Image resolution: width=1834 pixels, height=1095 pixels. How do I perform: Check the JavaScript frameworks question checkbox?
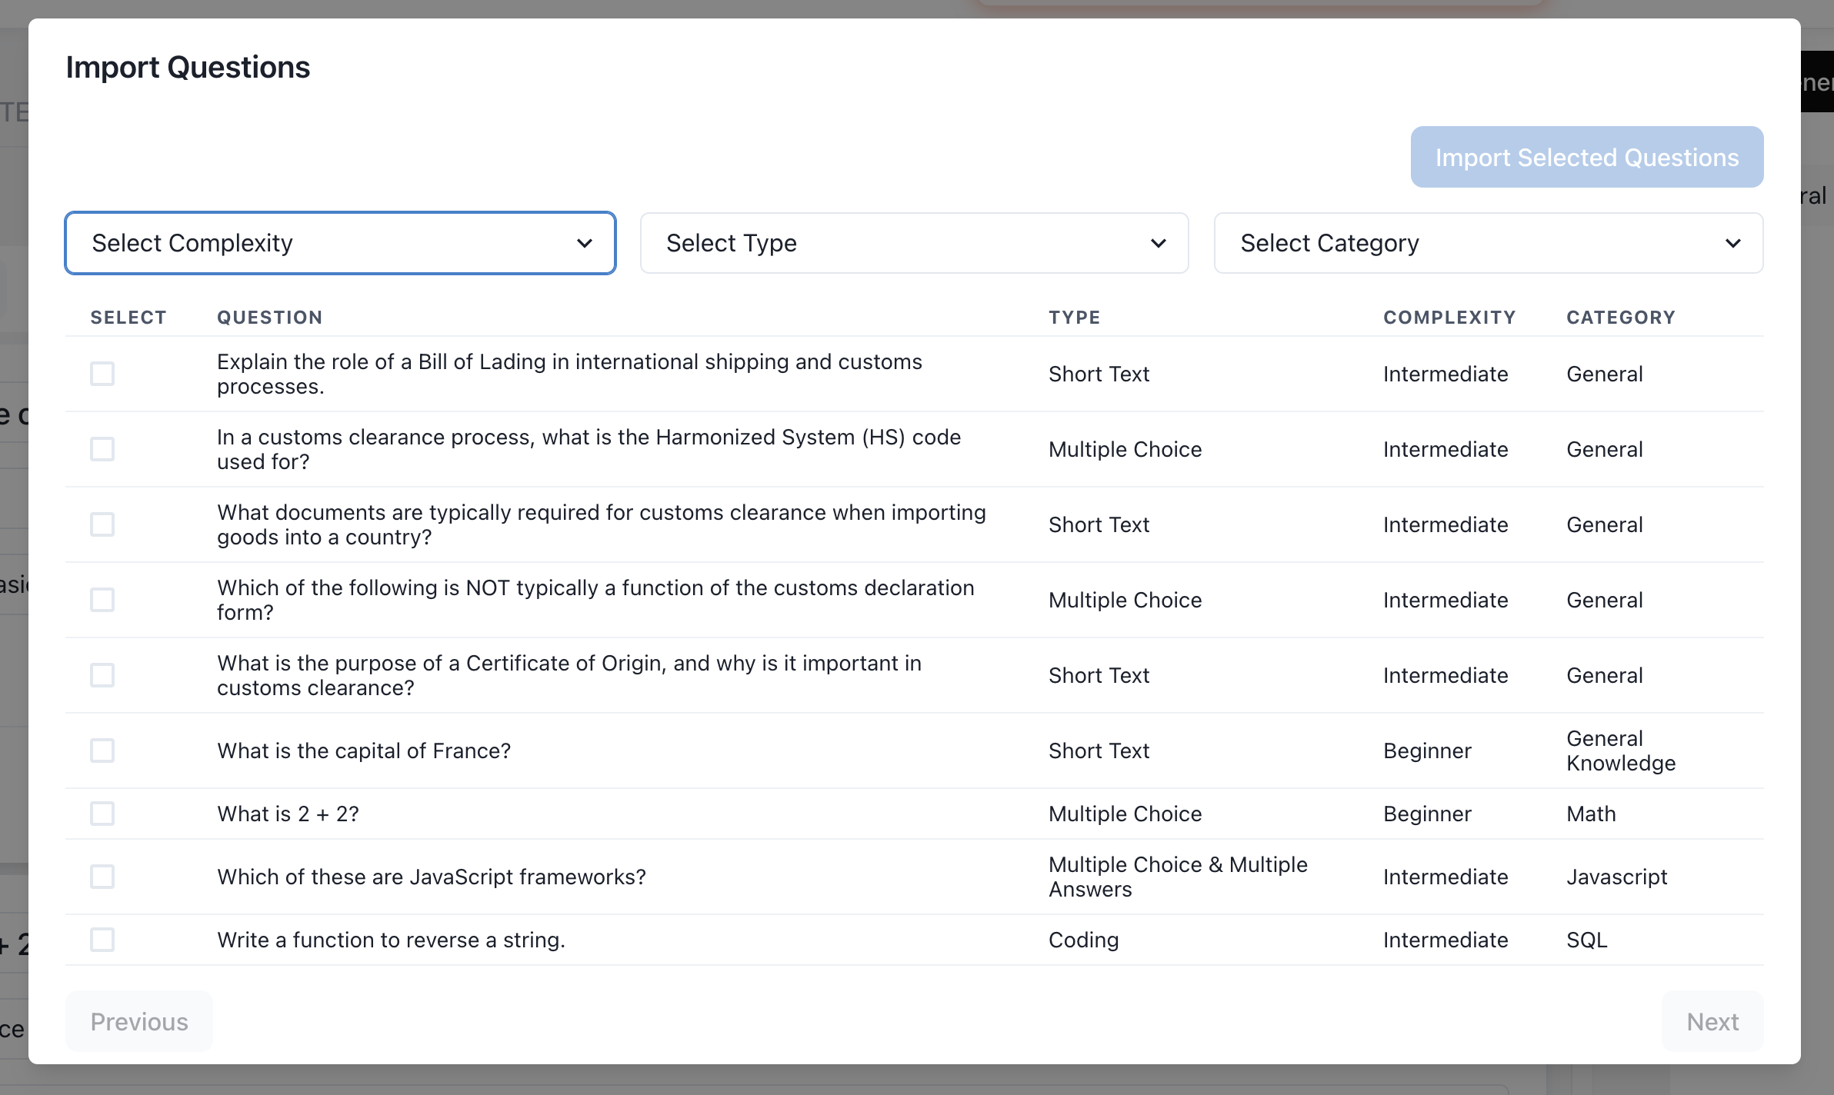pos(102,877)
